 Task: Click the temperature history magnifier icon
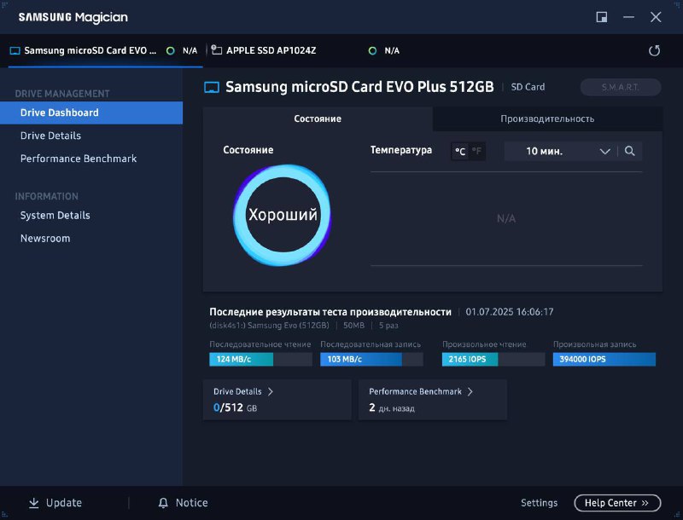629,151
